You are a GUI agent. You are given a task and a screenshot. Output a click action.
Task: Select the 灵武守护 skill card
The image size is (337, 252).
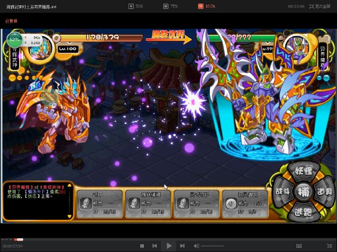pos(196,204)
